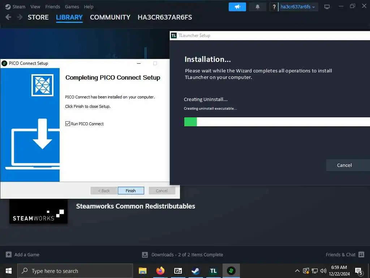Switch to Steam via taskbar icon
The width and height of the screenshot is (370, 278).
195,271
